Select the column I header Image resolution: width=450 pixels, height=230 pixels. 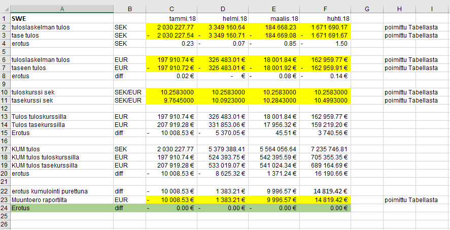click(x=431, y=9)
